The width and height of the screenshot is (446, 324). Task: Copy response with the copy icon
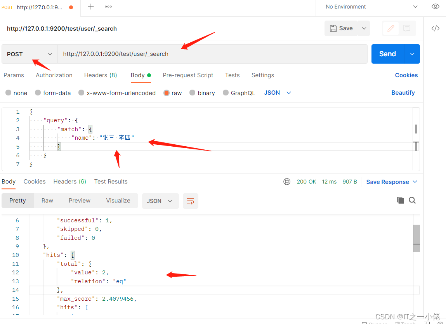[x=400, y=200]
